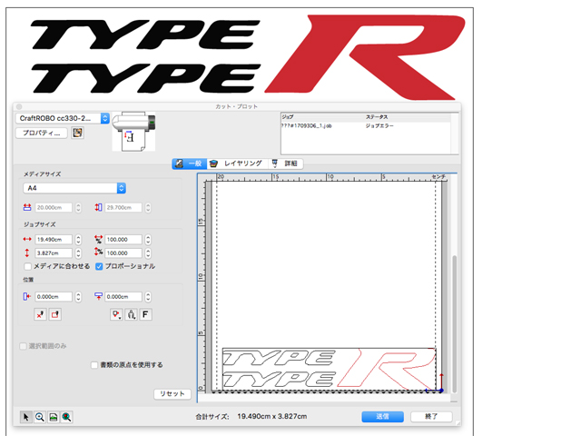Switch to the 一般 tab
Screen dimensions: 581x436
click(190, 163)
